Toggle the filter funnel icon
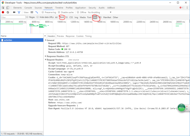The image size is (190, 136). [x=18, y=12]
